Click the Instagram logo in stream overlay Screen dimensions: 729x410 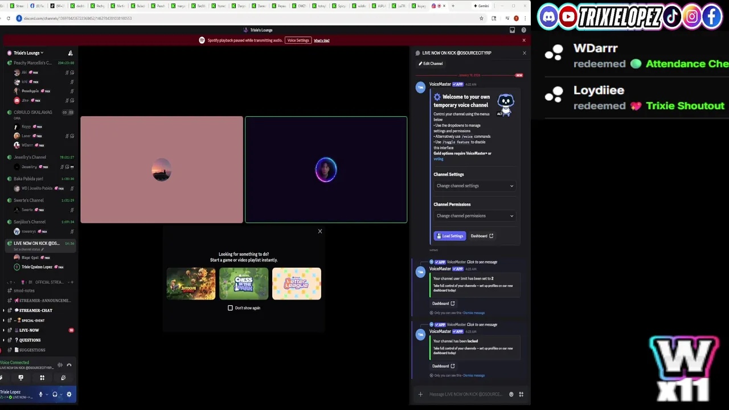tap(692, 17)
